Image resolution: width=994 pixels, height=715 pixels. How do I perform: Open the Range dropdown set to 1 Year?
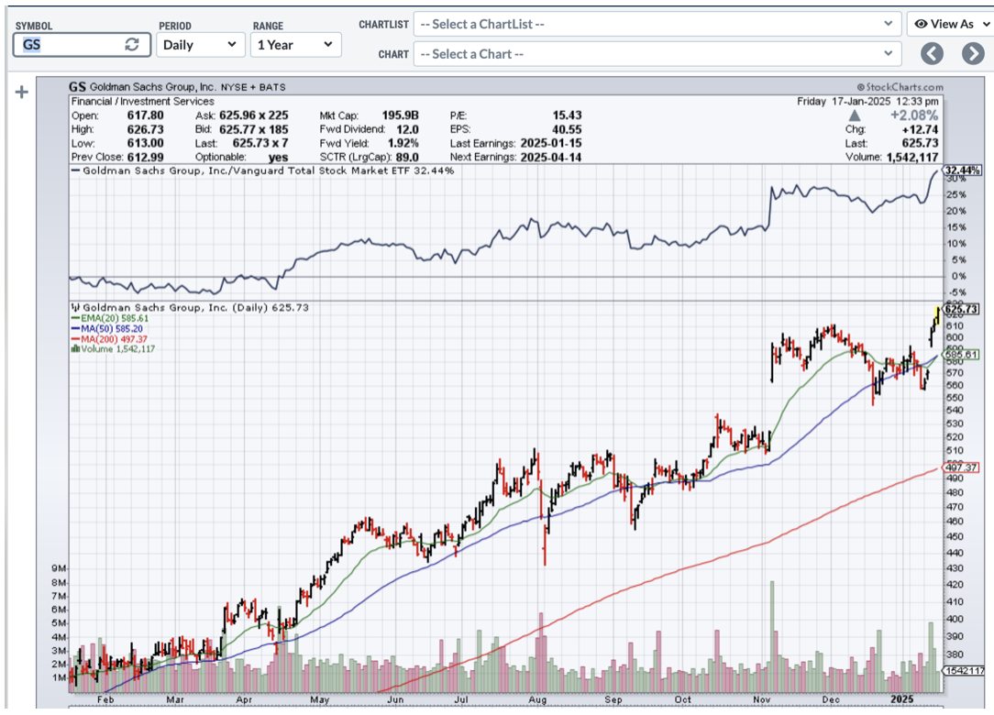(294, 44)
